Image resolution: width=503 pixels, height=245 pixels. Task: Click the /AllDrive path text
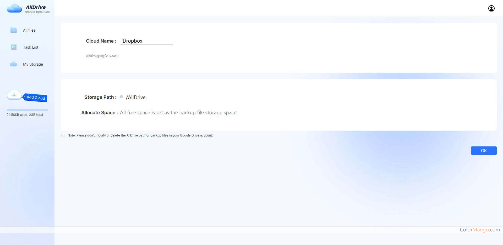point(136,97)
